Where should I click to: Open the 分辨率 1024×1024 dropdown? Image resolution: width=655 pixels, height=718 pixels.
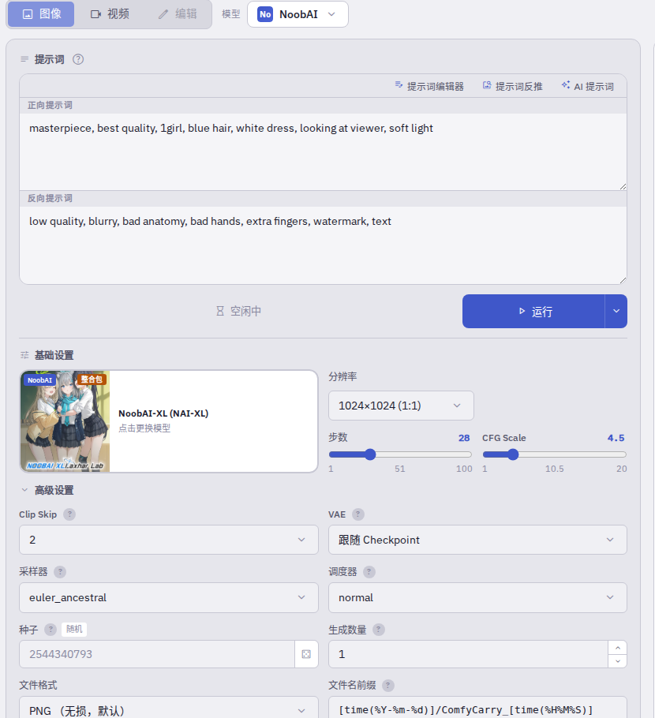401,406
